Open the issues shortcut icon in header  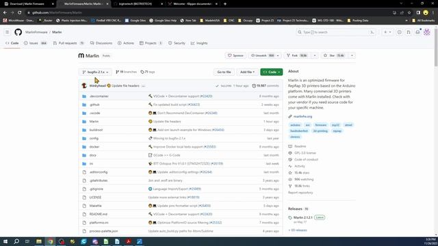(x=400, y=32)
